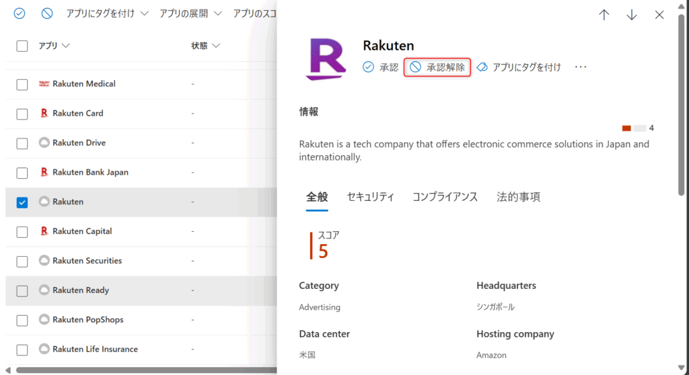
Task: Click the Rakuten Drive app icon
Action: 44,142
